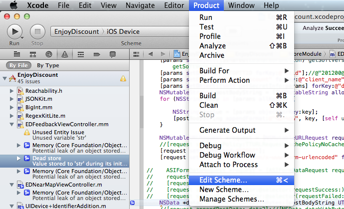Open the Log navigator icon
This screenshot has height=209, width=344.
click(113, 54)
